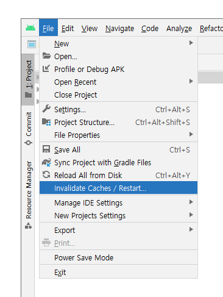Click the folder icon beside Open...
Screen dimensions: 223x297
46,55
